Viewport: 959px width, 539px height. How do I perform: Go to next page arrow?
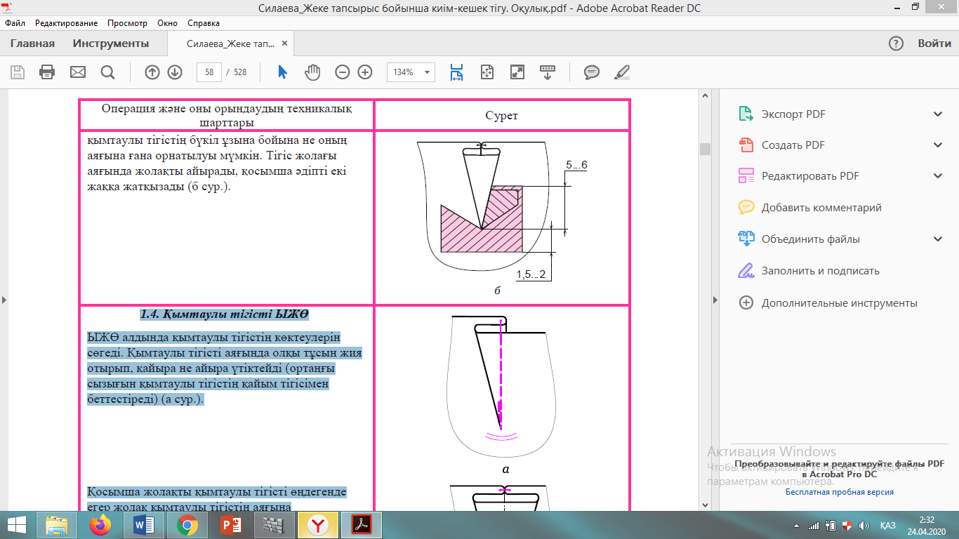pos(175,72)
